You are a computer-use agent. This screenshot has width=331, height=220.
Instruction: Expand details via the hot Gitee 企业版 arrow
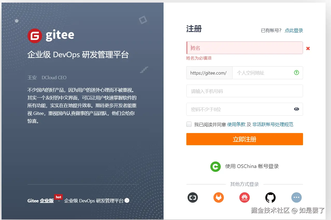127,200
